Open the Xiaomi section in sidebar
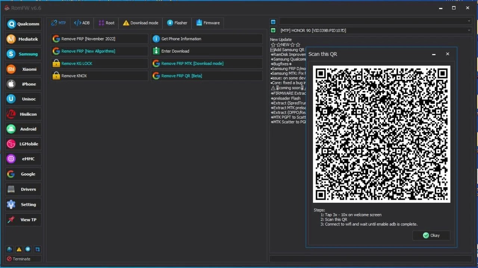The height and width of the screenshot is (268, 478). click(23, 69)
